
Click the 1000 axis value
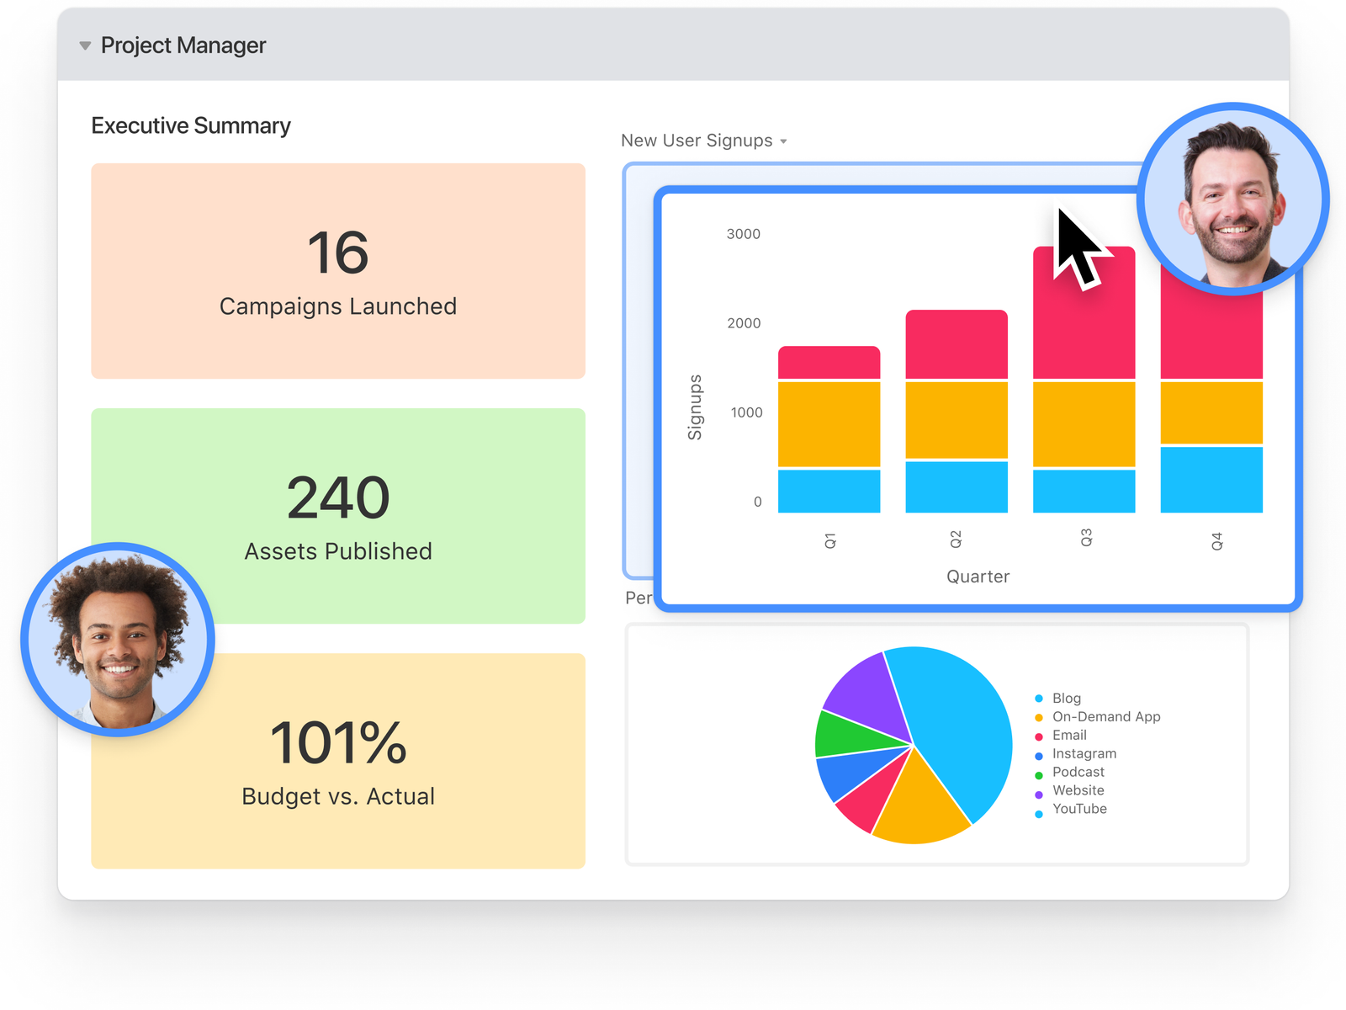click(x=746, y=412)
